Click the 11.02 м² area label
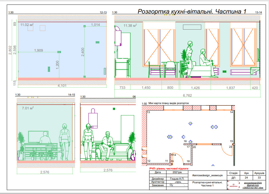This screenshot has height=194, width=269. pos(27,25)
